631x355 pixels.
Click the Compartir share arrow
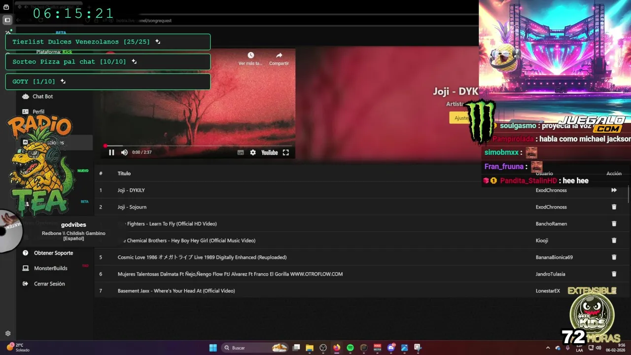pyautogui.click(x=279, y=56)
